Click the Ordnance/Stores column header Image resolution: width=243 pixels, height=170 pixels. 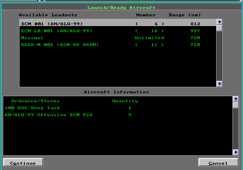coord(35,101)
